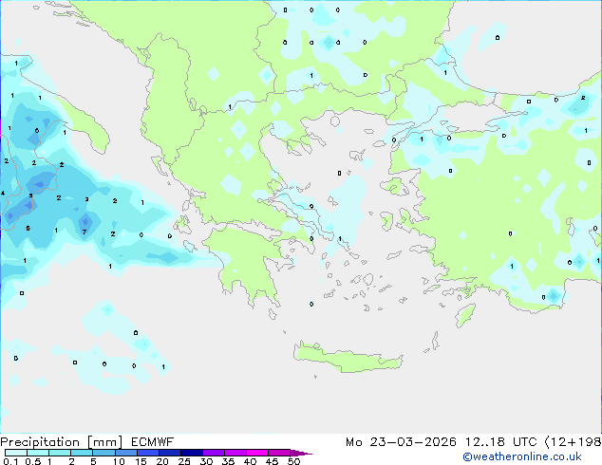
Task: Click the '10' legend label
Action: pos(119,461)
